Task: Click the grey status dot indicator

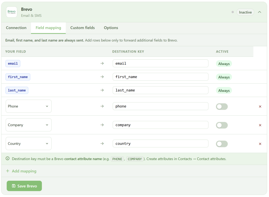Action: (x=233, y=12)
